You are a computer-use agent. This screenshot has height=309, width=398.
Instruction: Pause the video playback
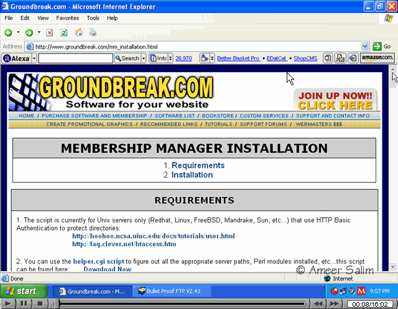point(24,303)
